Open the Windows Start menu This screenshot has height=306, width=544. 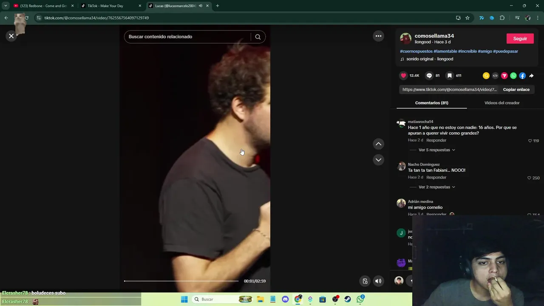pyautogui.click(x=184, y=299)
